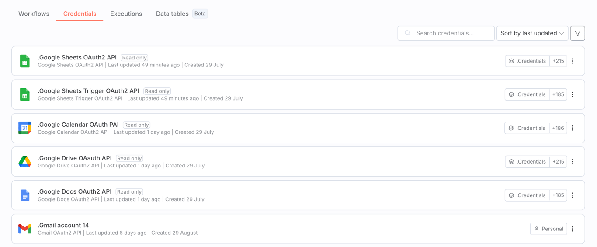
Task: Open three-dot menu for Google Sheets OAuth2 API
Action: 573,61
